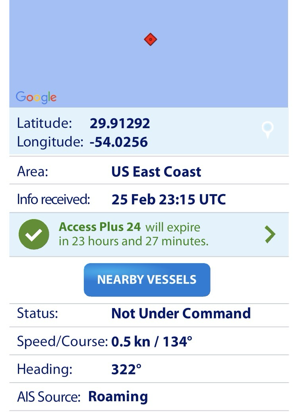Click the Latitude label
Viewport: 298px width, 412px height.
tap(44, 123)
